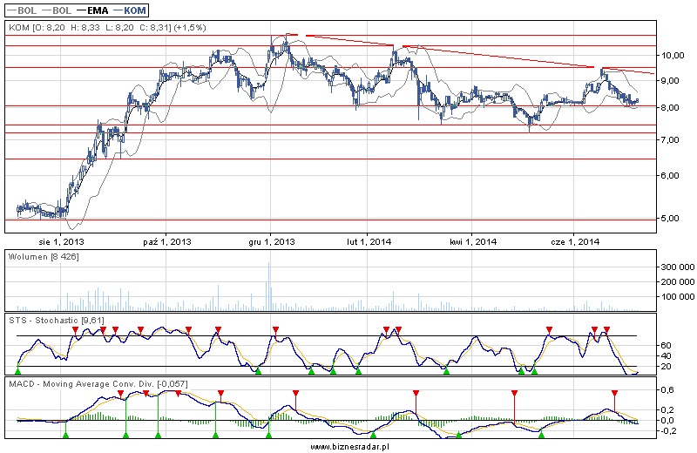
Task: Click the +1,5% change value
Action: click(x=190, y=28)
